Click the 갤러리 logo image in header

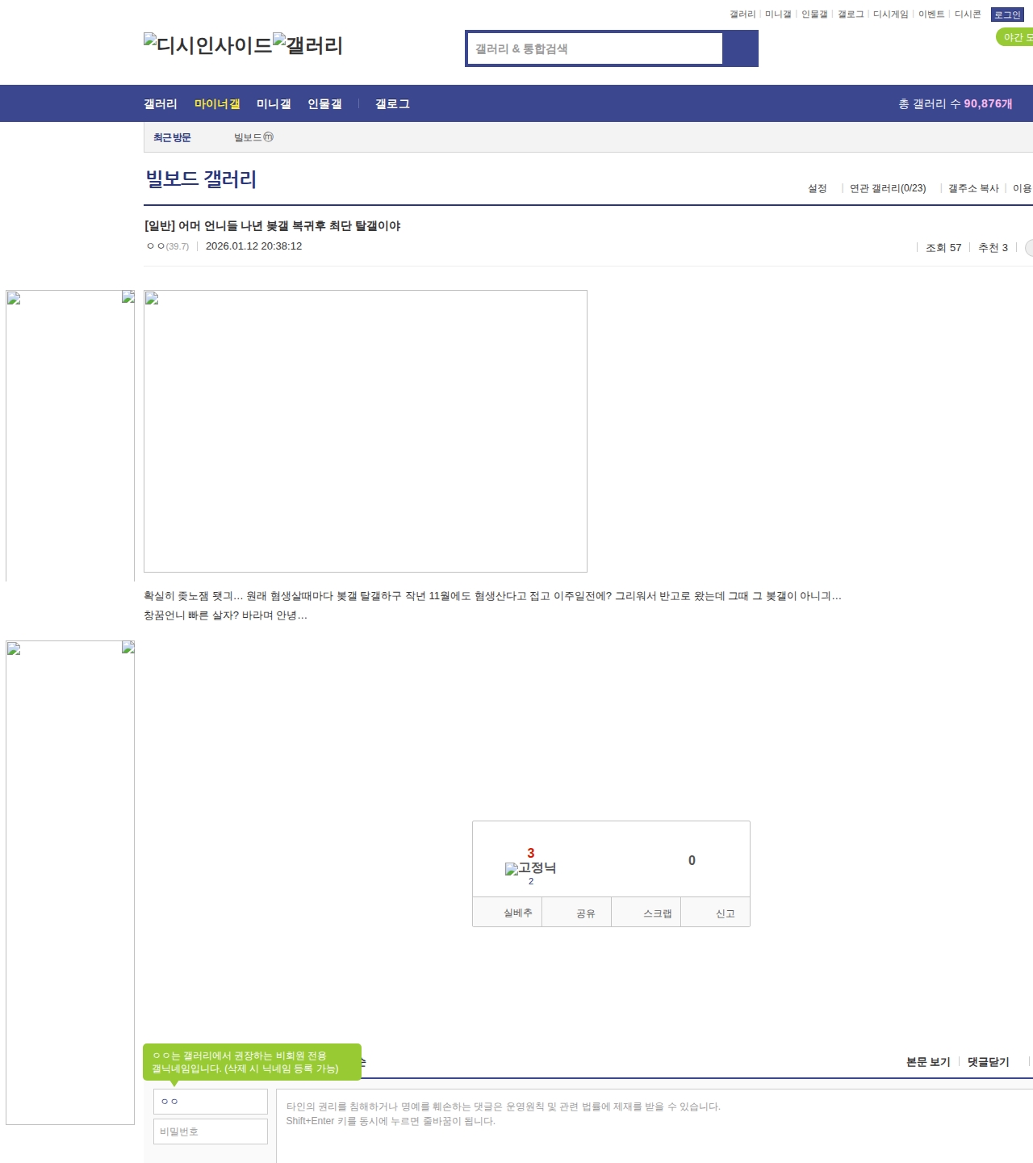307,45
